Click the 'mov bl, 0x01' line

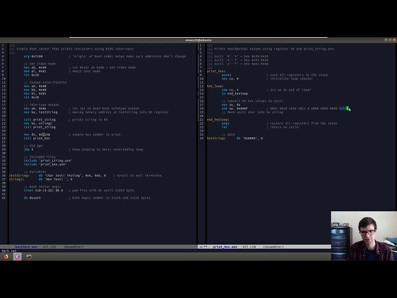(x=35, y=94)
